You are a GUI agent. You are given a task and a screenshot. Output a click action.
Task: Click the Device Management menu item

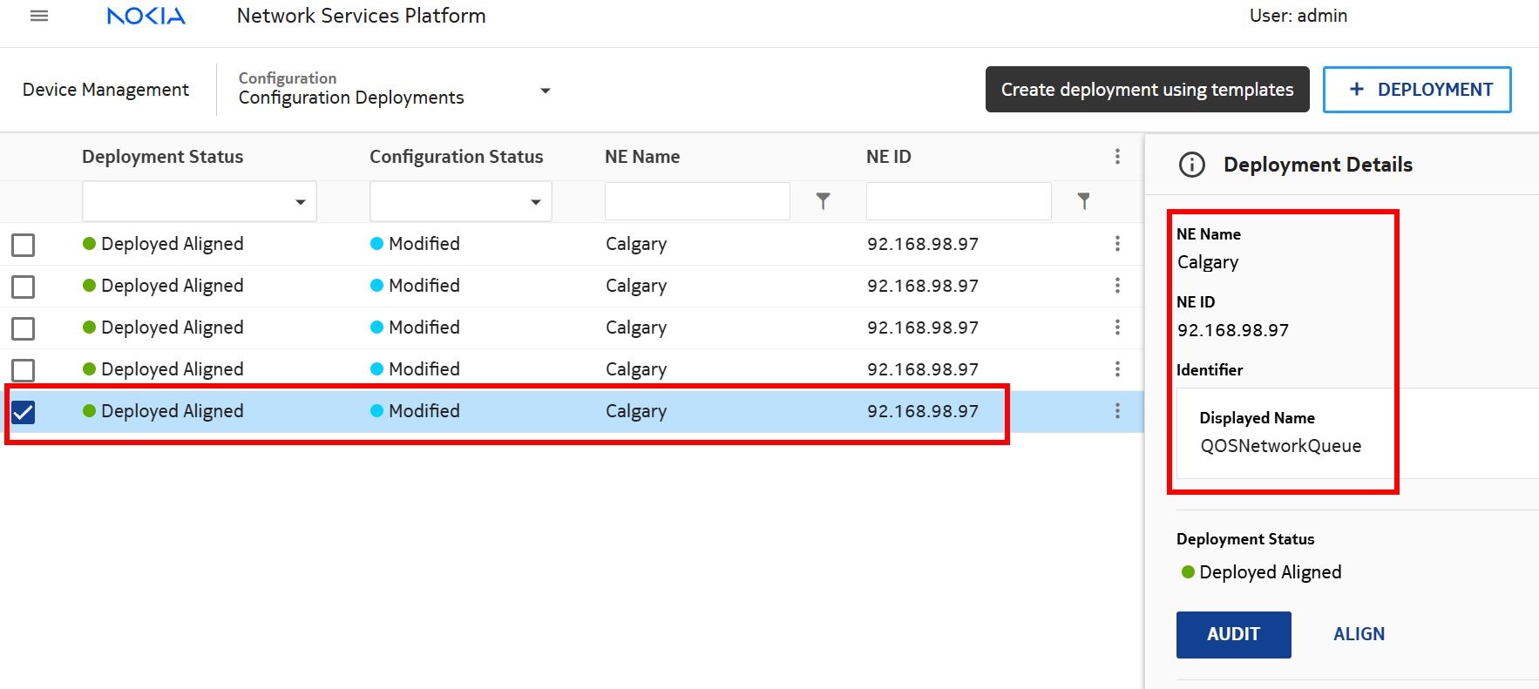(105, 90)
